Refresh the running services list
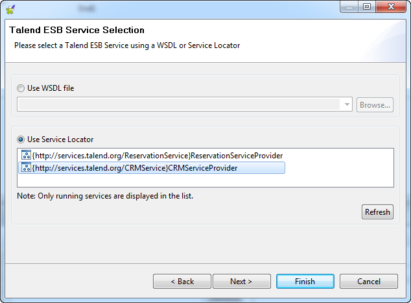This screenshot has width=411, height=303. 377,212
